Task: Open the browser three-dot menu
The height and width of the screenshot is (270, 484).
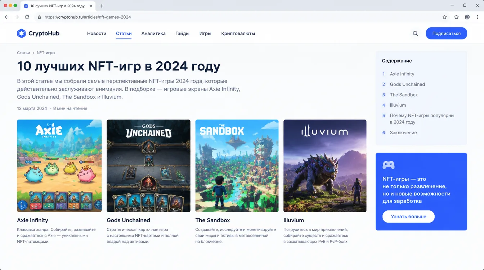Action: click(478, 17)
